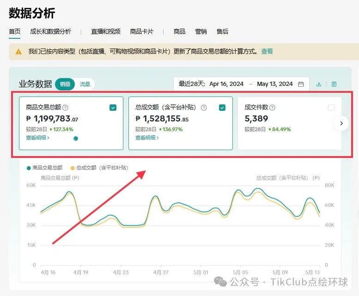Expand 查看明细 under 商品交易总额
This screenshot has width=359, height=296.
[37, 138]
